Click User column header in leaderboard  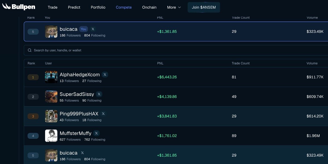coord(48,63)
